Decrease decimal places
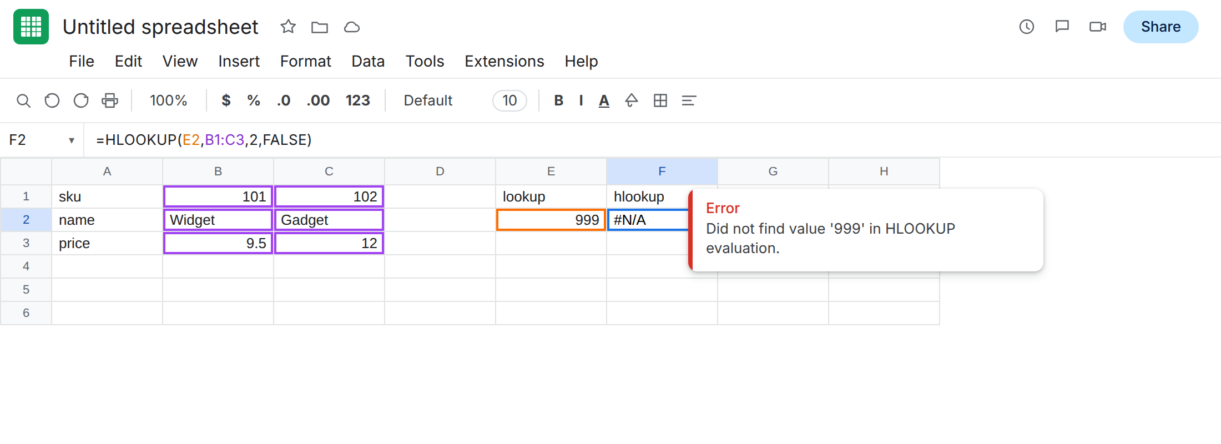 click(284, 100)
